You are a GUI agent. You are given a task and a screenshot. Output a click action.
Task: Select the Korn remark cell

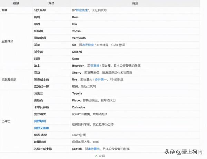click(135, 59)
